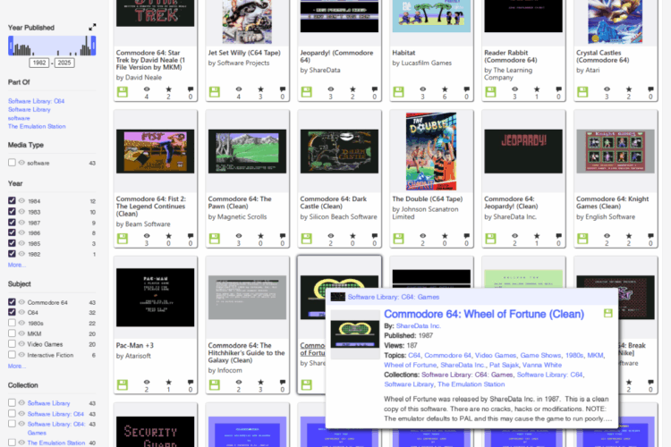Click the comment icon on The Double card

pos(466,236)
